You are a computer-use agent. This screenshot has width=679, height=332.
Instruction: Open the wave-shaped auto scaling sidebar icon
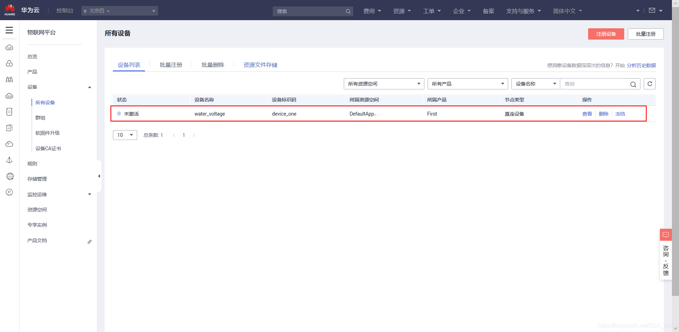pos(10,80)
